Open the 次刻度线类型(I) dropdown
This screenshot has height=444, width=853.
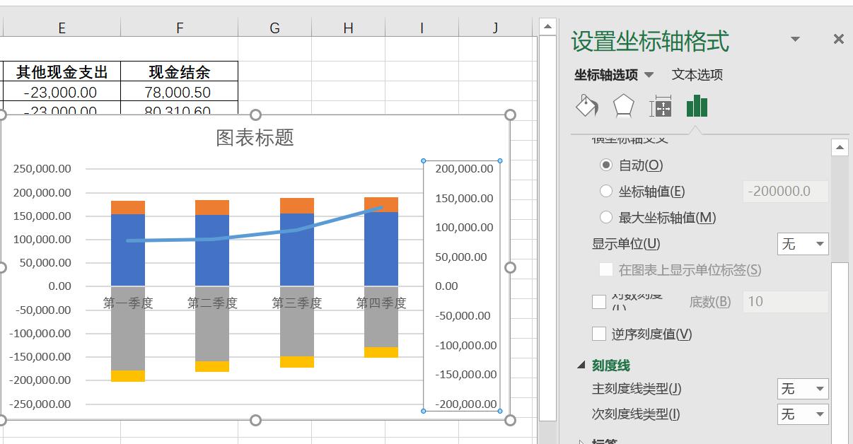coord(803,414)
